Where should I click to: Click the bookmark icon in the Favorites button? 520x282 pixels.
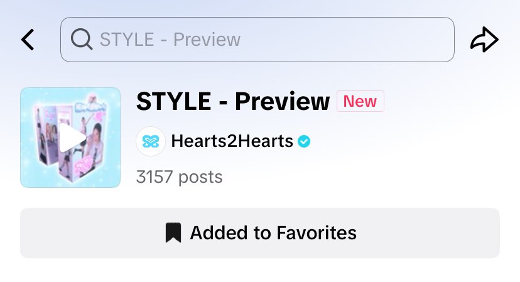click(x=173, y=232)
